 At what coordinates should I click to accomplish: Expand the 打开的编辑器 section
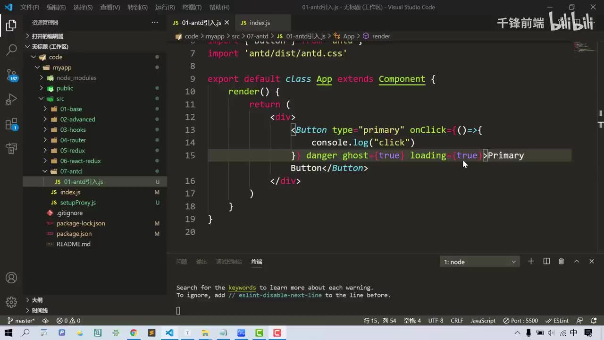95,36
